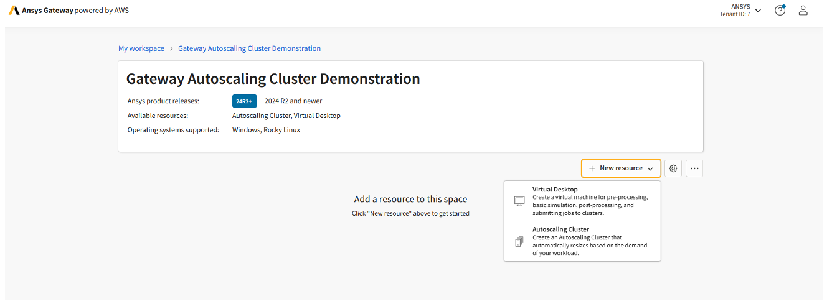The image size is (827, 304).
Task: Click 'Ansys product releases:' label
Action: click(163, 101)
